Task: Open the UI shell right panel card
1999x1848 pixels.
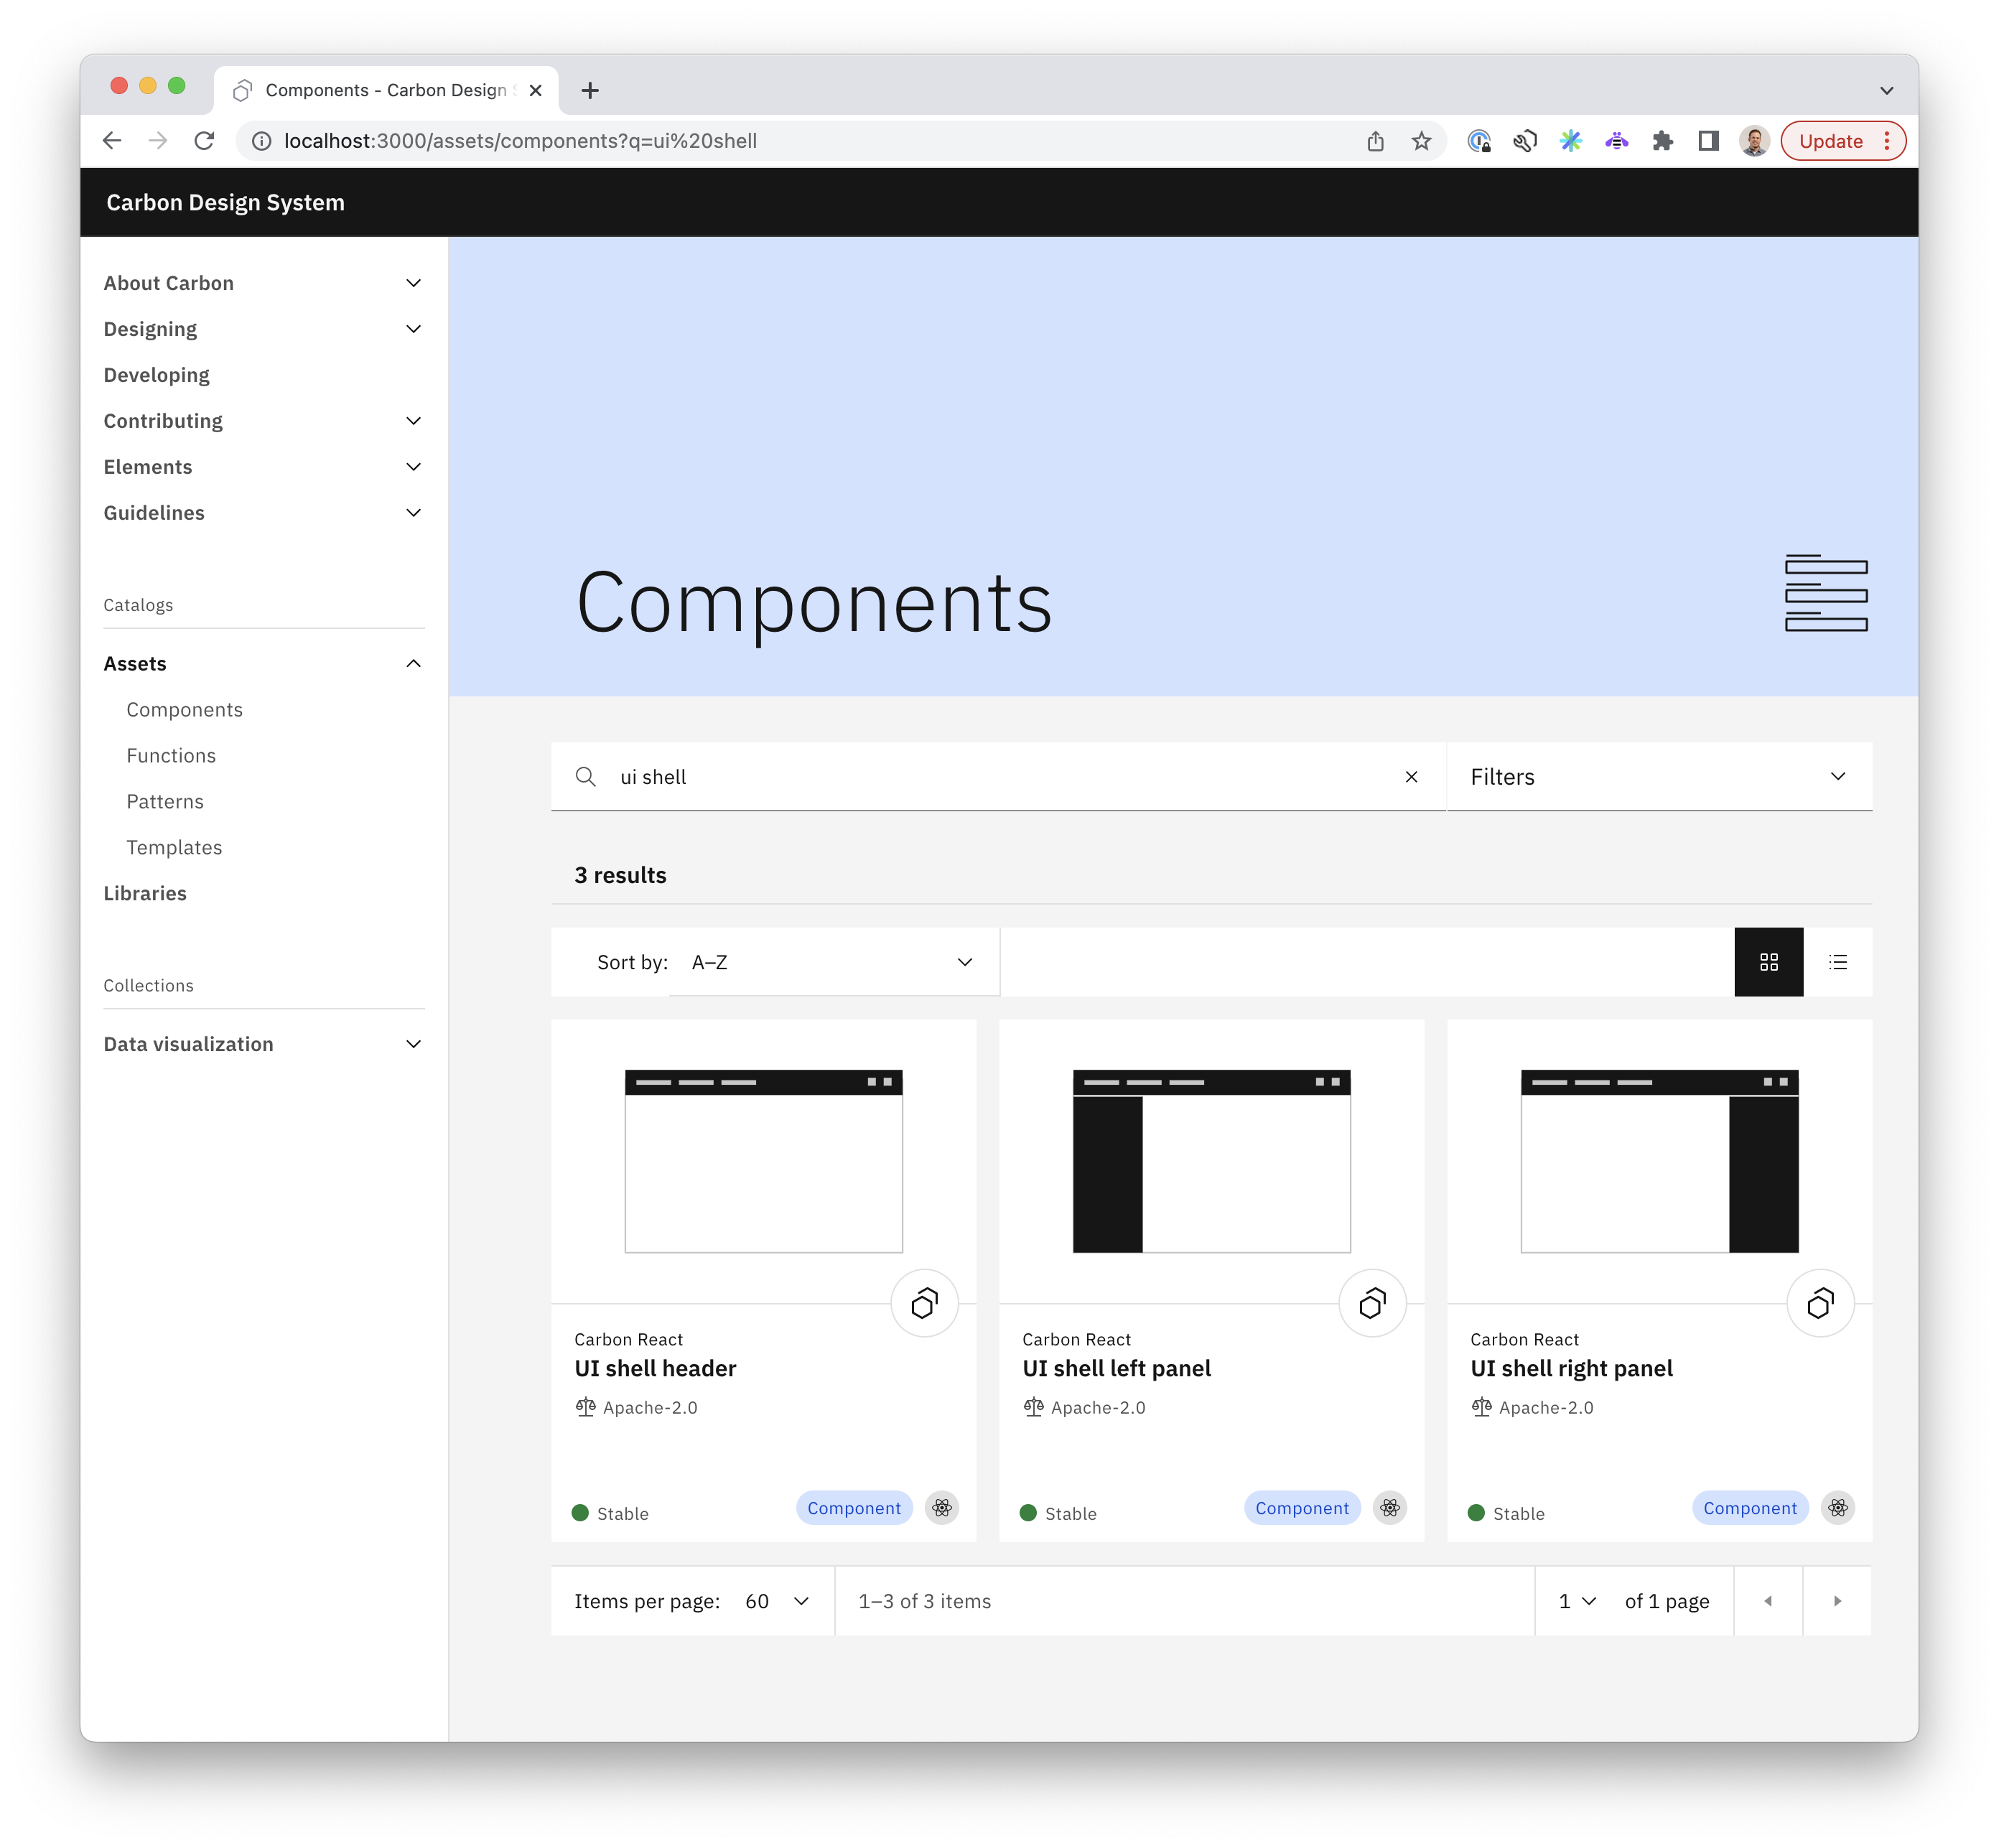Action: click(1571, 1368)
